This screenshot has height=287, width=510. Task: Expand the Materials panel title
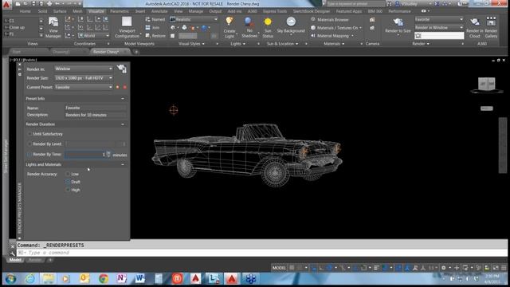coord(334,44)
